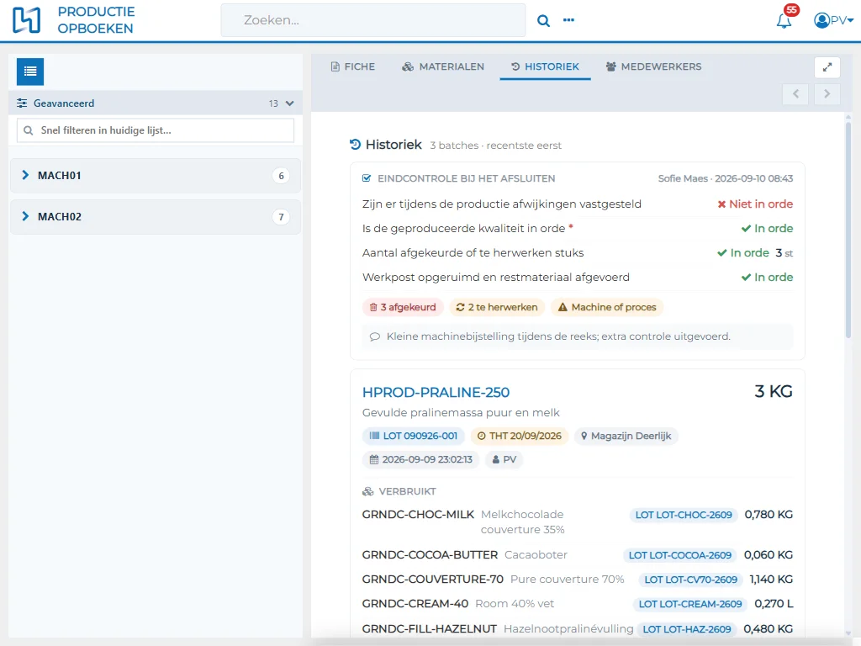Expand the MACH01 group
The height and width of the screenshot is (646, 861).
click(x=156, y=175)
